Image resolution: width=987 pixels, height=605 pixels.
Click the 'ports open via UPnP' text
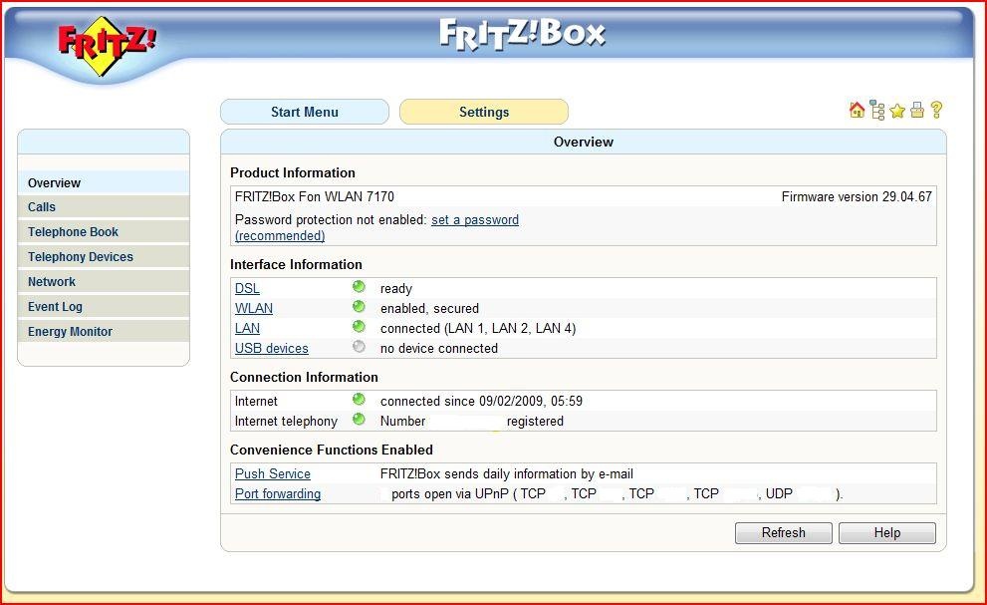coord(450,494)
